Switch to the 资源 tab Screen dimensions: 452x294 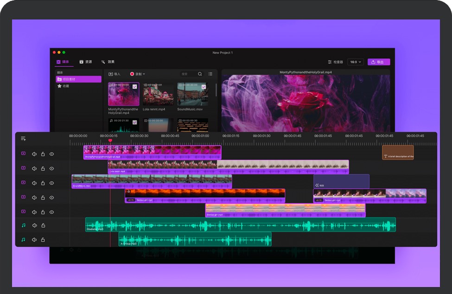tap(85, 62)
